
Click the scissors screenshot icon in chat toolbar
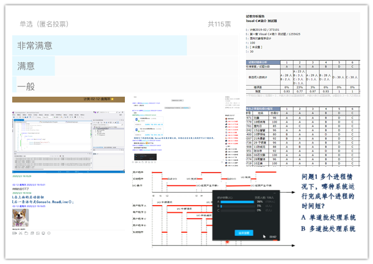pos(21,233)
